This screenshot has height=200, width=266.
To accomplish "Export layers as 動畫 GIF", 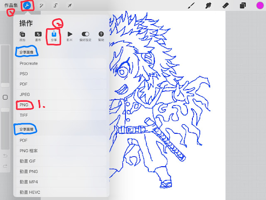I will pyautogui.click(x=62, y=161).
